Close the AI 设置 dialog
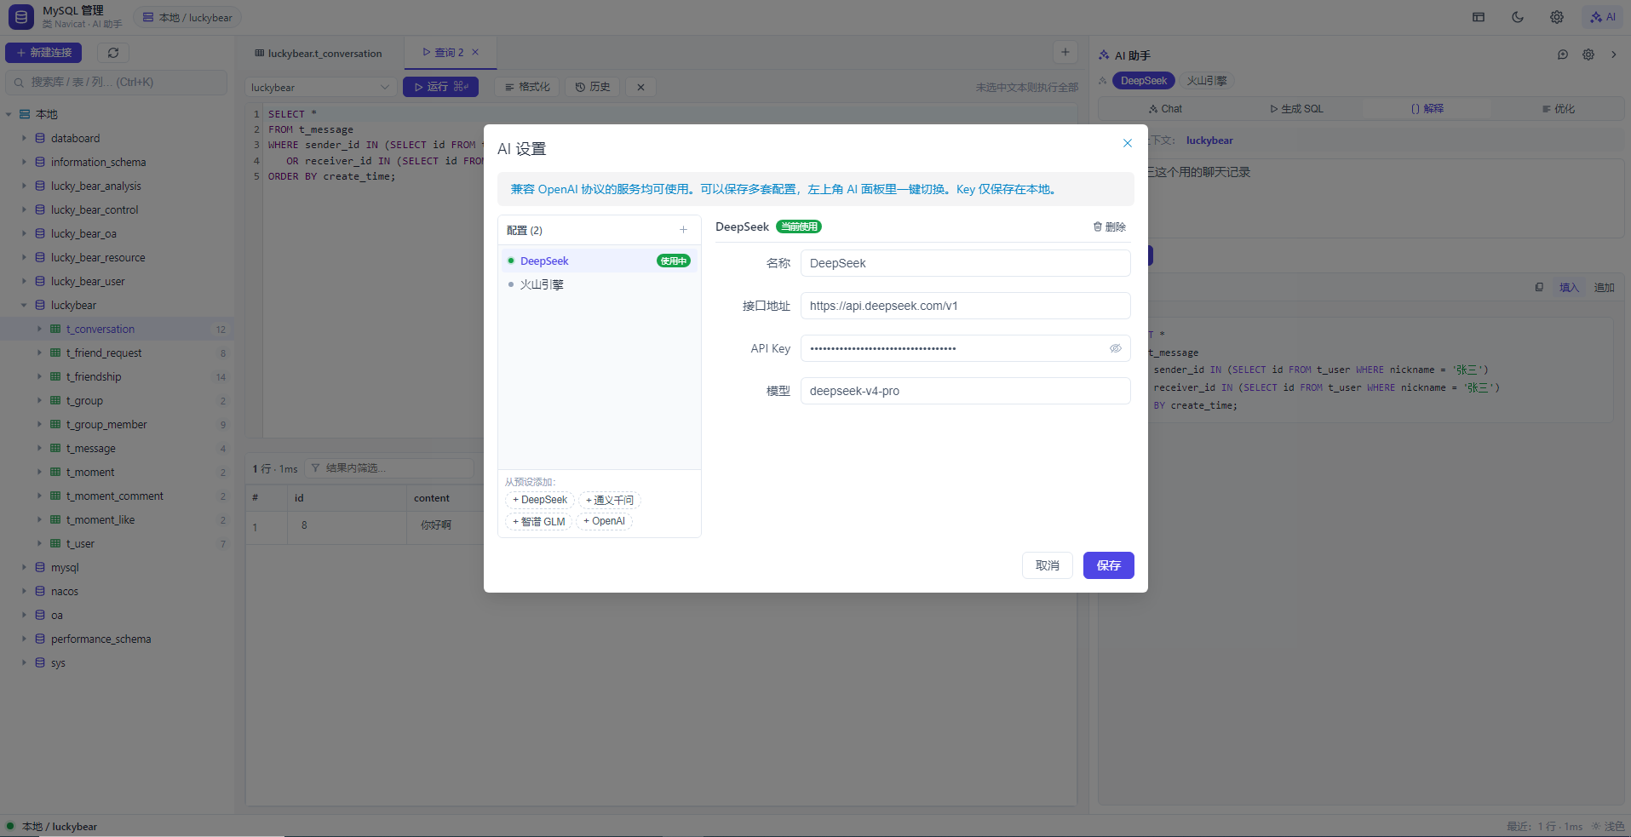This screenshot has width=1631, height=837. [x=1127, y=143]
